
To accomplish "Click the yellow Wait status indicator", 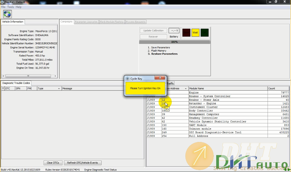I will (x=195, y=32).
